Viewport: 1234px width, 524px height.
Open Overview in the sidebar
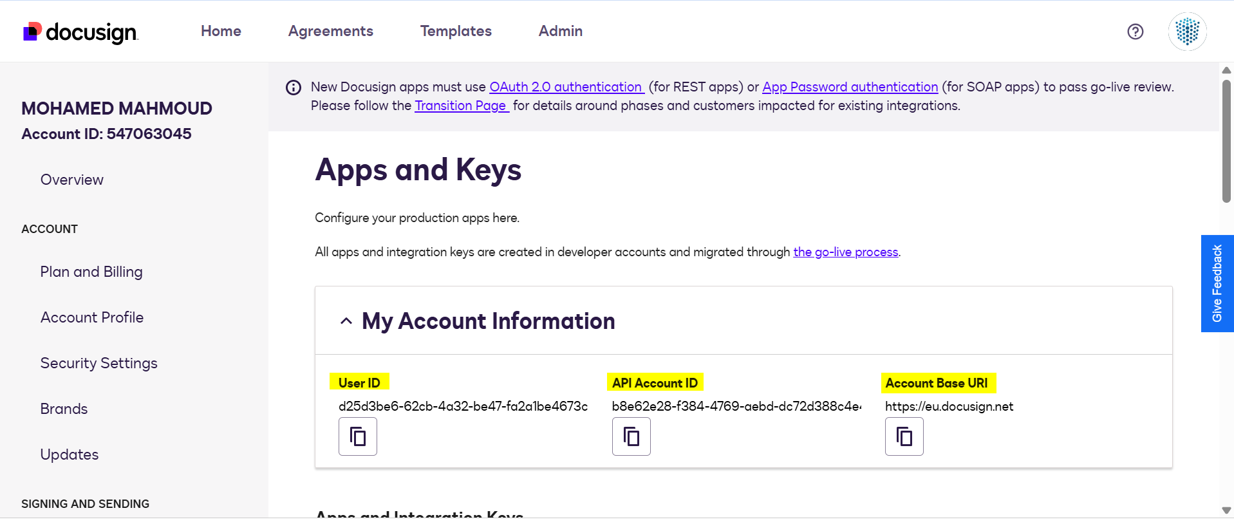pyautogui.click(x=72, y=180)
